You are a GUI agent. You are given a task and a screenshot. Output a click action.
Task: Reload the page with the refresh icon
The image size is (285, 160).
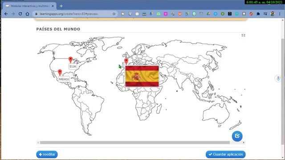pos(20,14)
